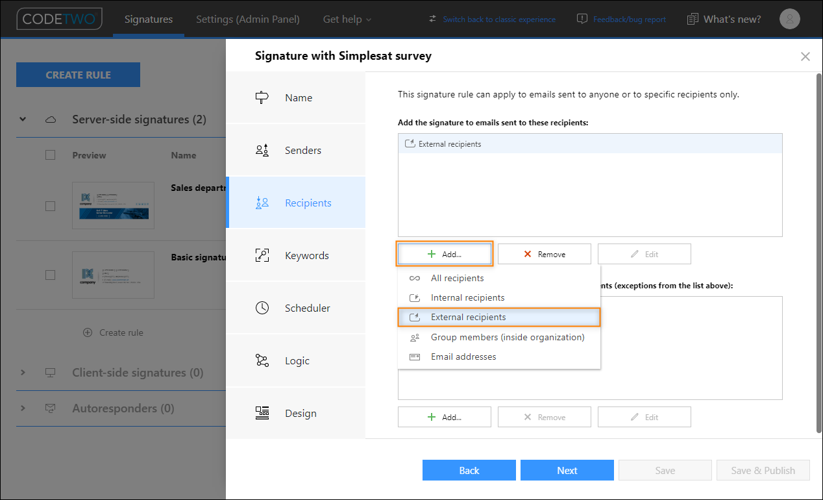Open the Keywords step
The width and height of the screenshot is (823, 500).
tap(296, 256)
